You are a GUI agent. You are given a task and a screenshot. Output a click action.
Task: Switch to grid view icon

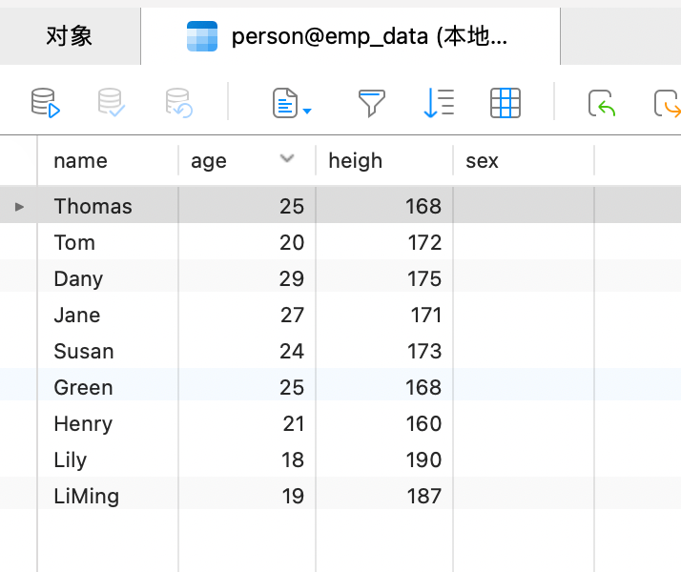[x=506, y=103]
